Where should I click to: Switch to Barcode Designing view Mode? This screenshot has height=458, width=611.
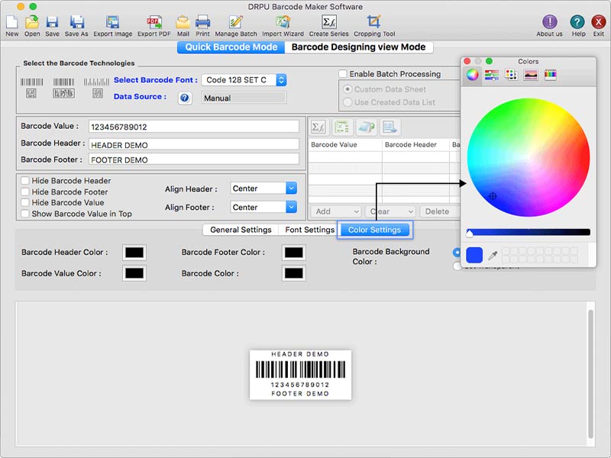359,47
